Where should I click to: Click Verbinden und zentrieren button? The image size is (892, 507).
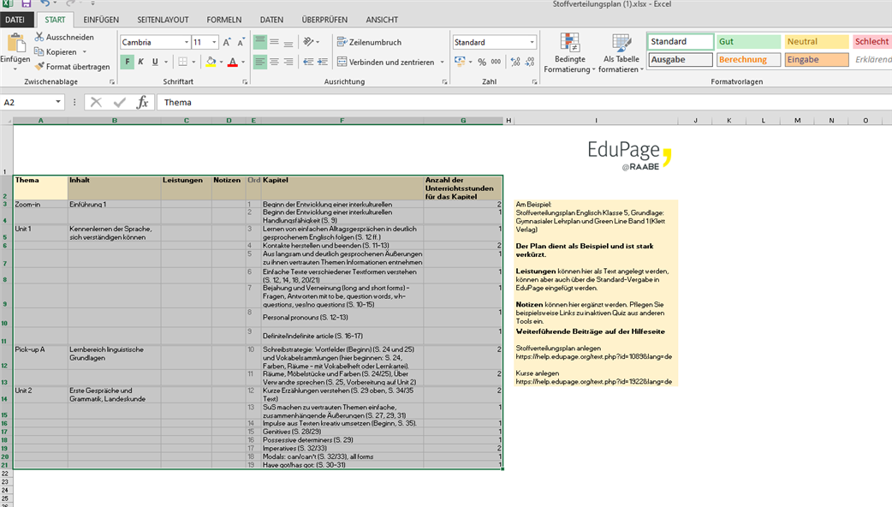pos(386,62)
